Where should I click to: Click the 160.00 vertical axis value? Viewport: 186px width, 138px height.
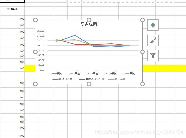[x=41, y=31]
